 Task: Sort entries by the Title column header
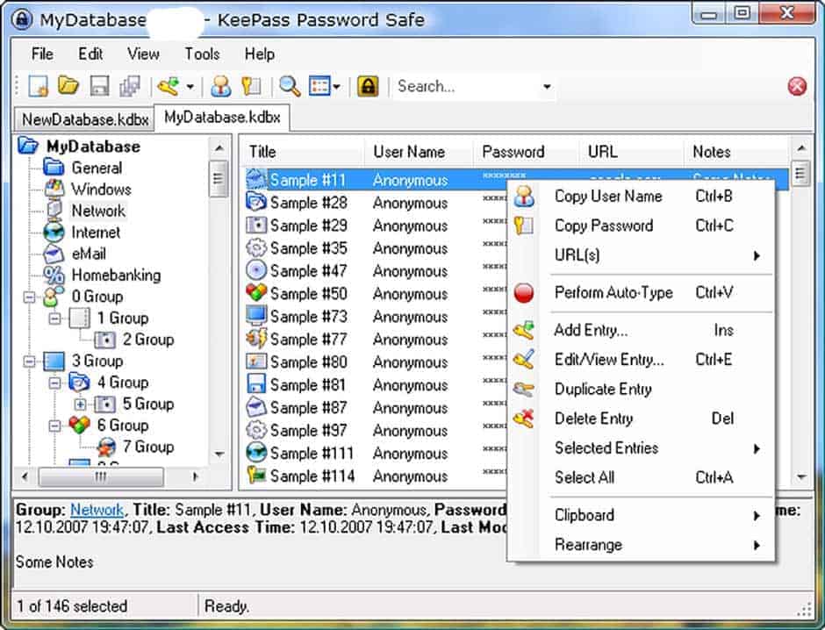click(x=304, y=152)
